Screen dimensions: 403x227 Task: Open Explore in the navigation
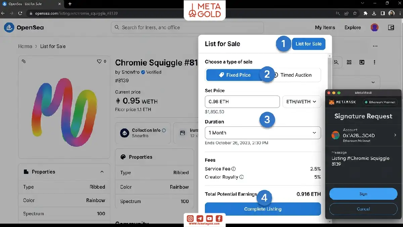pos(353,28)
